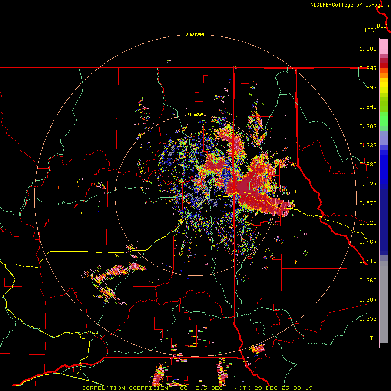
Task: Click the 0.520 legend value
Action: (x=368, y=223)
